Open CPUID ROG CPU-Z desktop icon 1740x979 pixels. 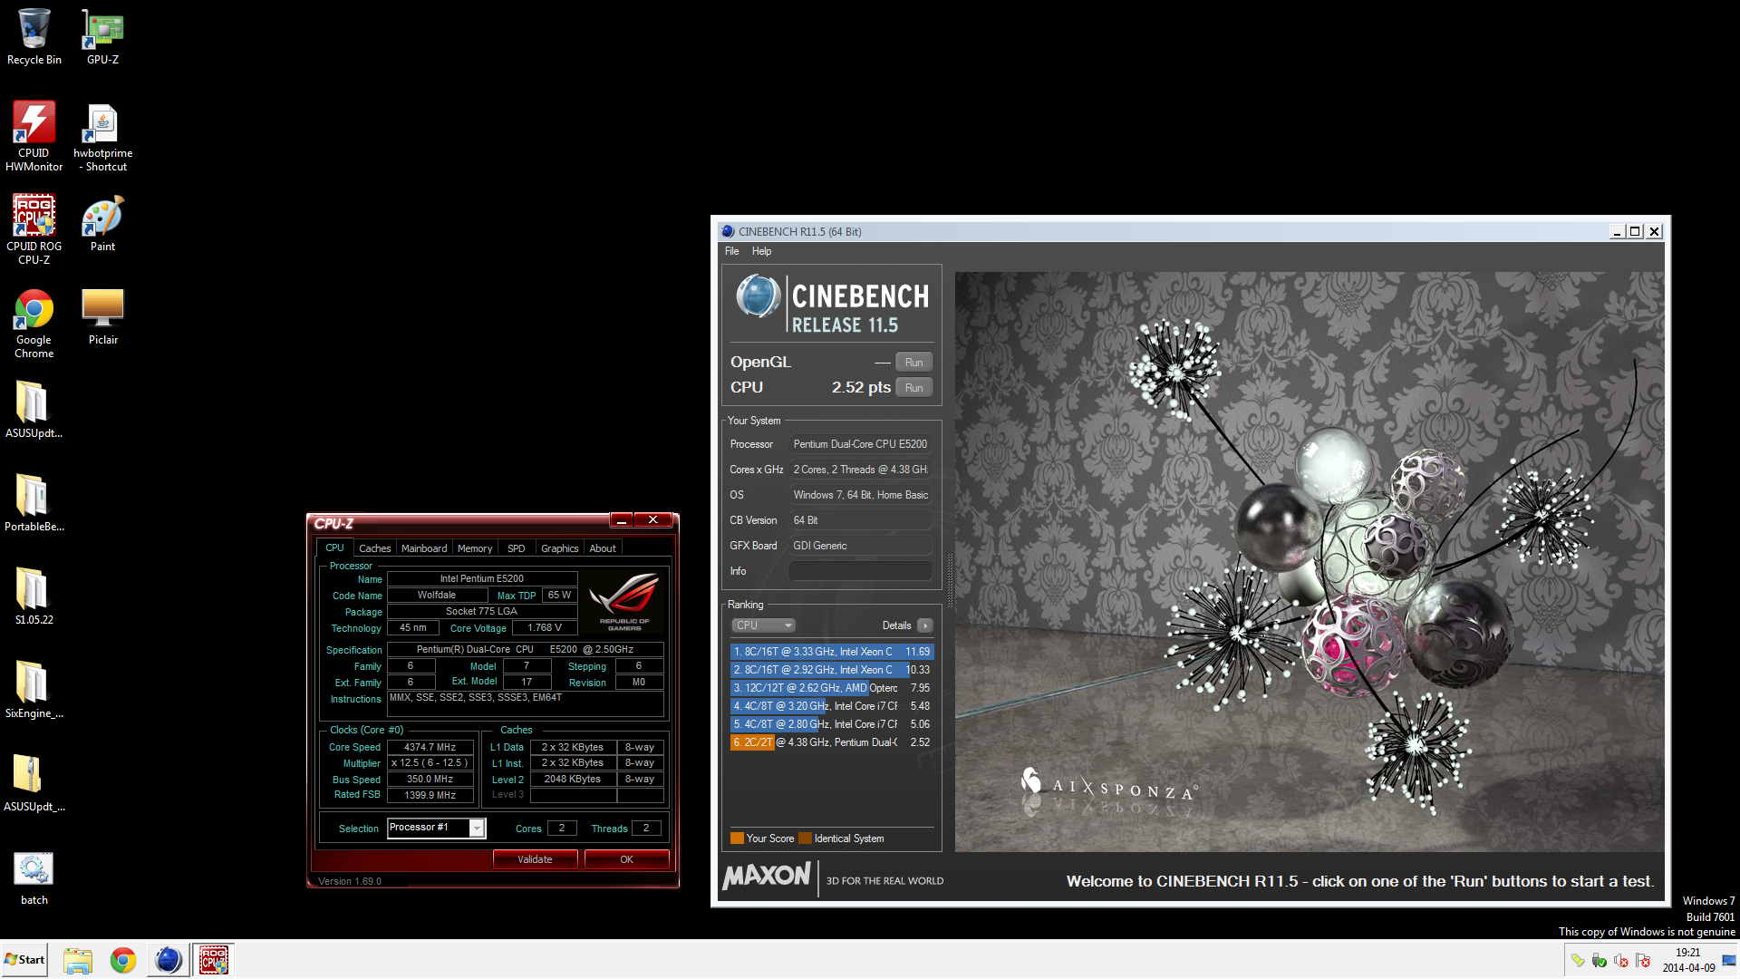34,229
